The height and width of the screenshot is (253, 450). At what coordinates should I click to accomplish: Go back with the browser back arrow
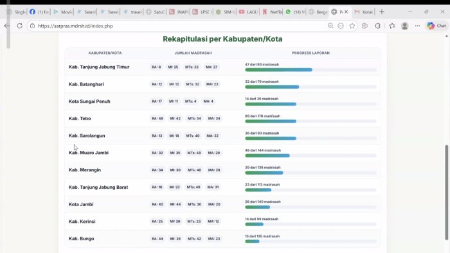(x=7, y=26)
